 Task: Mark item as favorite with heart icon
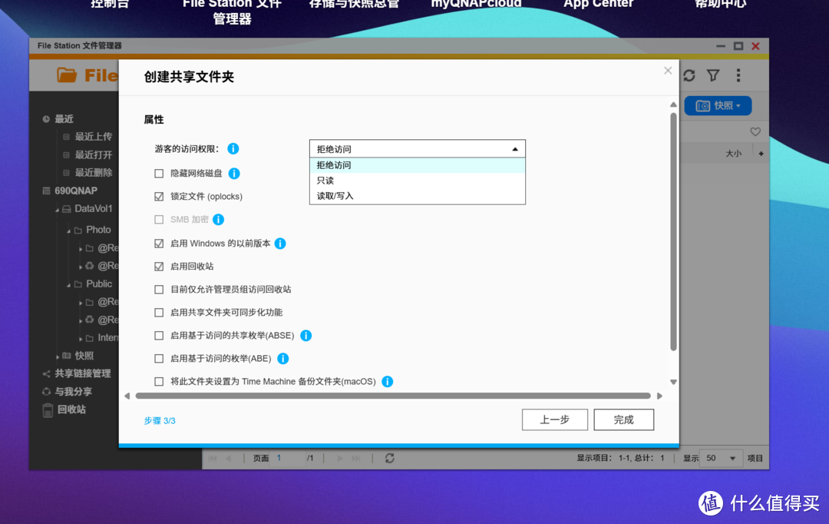tap(755, 131)
